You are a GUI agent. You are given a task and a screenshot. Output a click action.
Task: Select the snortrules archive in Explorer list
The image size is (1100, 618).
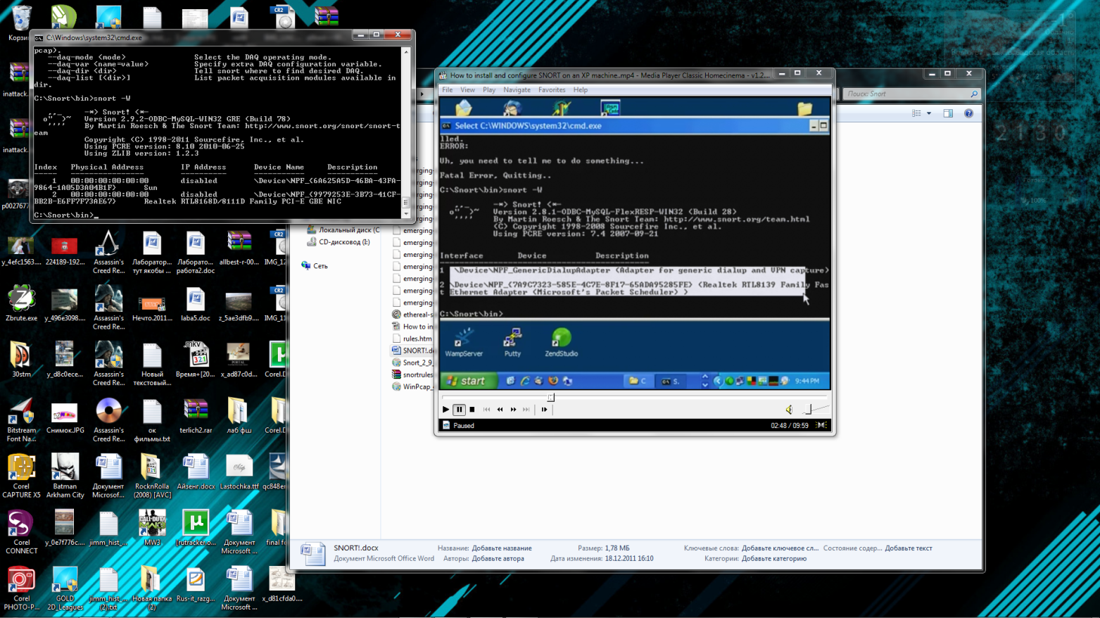point(412,374)
